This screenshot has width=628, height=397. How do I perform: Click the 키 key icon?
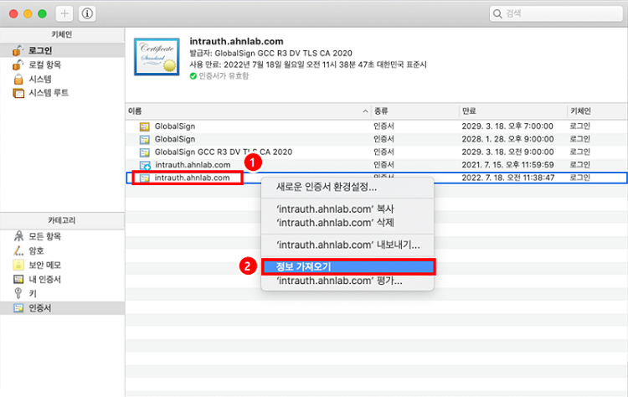click(18, 293)
